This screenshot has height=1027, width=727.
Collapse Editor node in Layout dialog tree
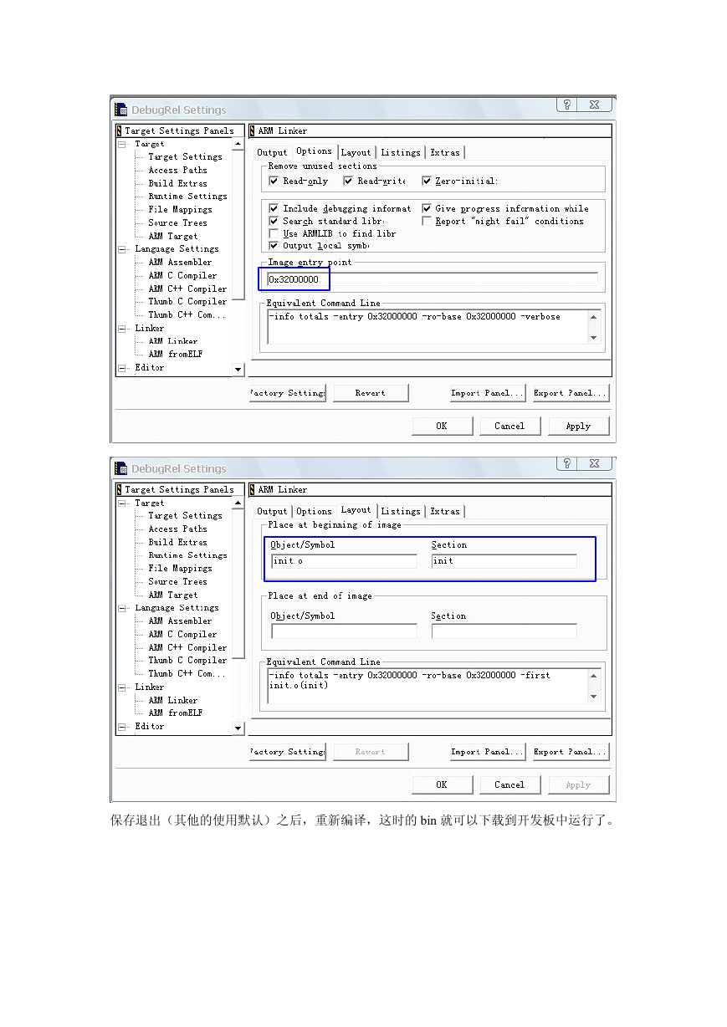point(122,726)
